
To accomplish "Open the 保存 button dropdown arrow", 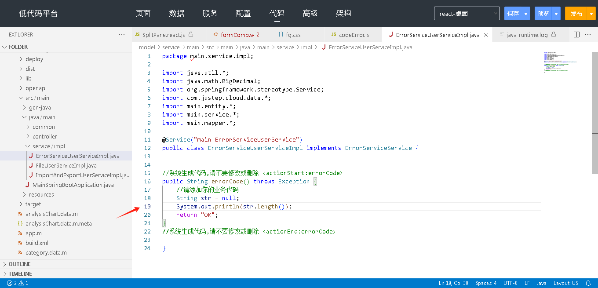I will point(526,14).
